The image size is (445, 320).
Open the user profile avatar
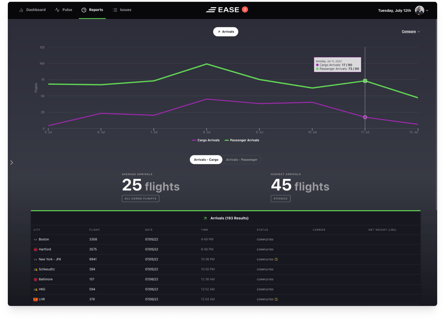[x=420, y=10]
